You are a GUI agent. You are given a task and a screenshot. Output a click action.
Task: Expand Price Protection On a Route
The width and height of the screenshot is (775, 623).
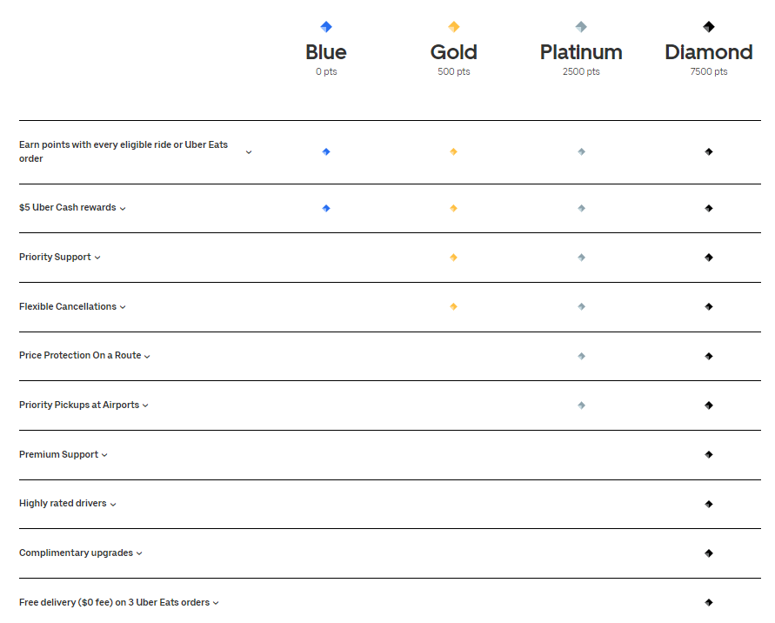coord(147,356)
